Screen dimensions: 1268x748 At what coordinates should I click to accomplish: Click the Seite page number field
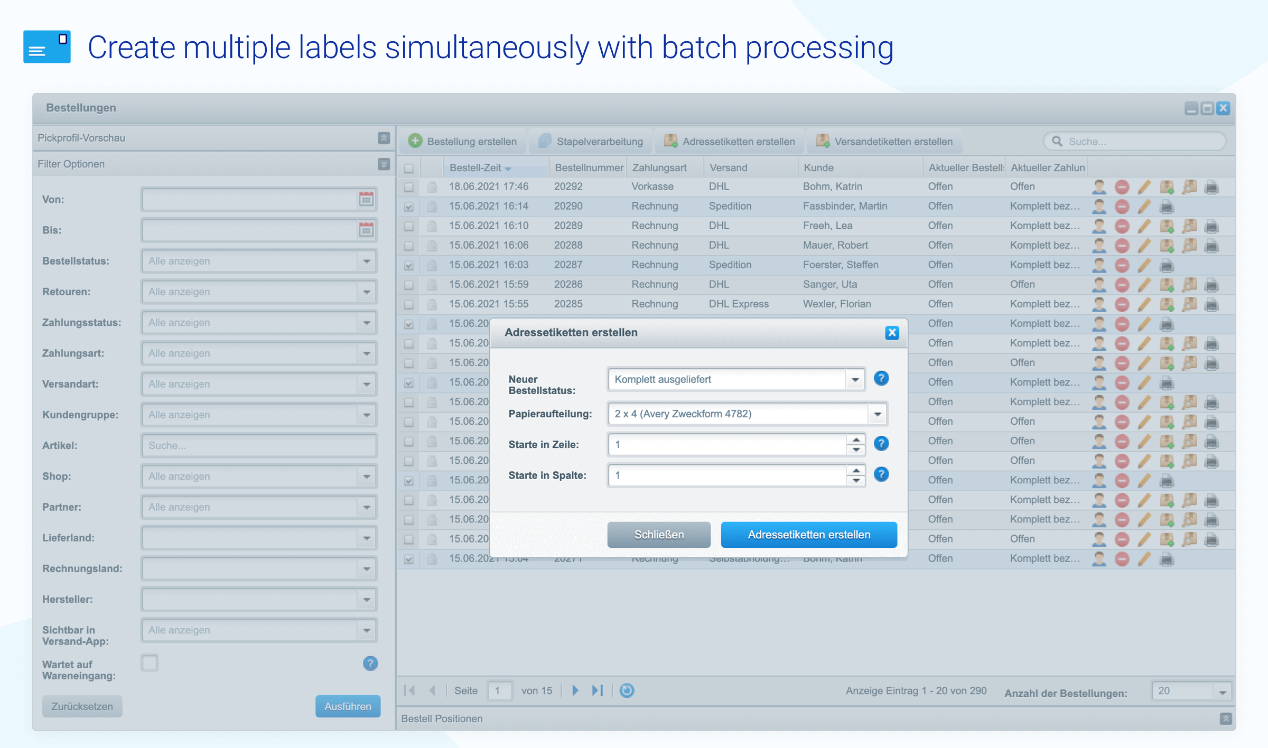(x=499, y=690)
